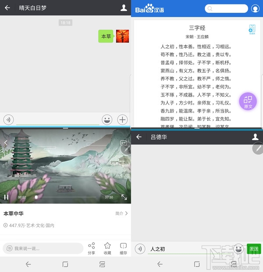Open contact profile in 晴天白日梦 chat

(x=124, y=8)
